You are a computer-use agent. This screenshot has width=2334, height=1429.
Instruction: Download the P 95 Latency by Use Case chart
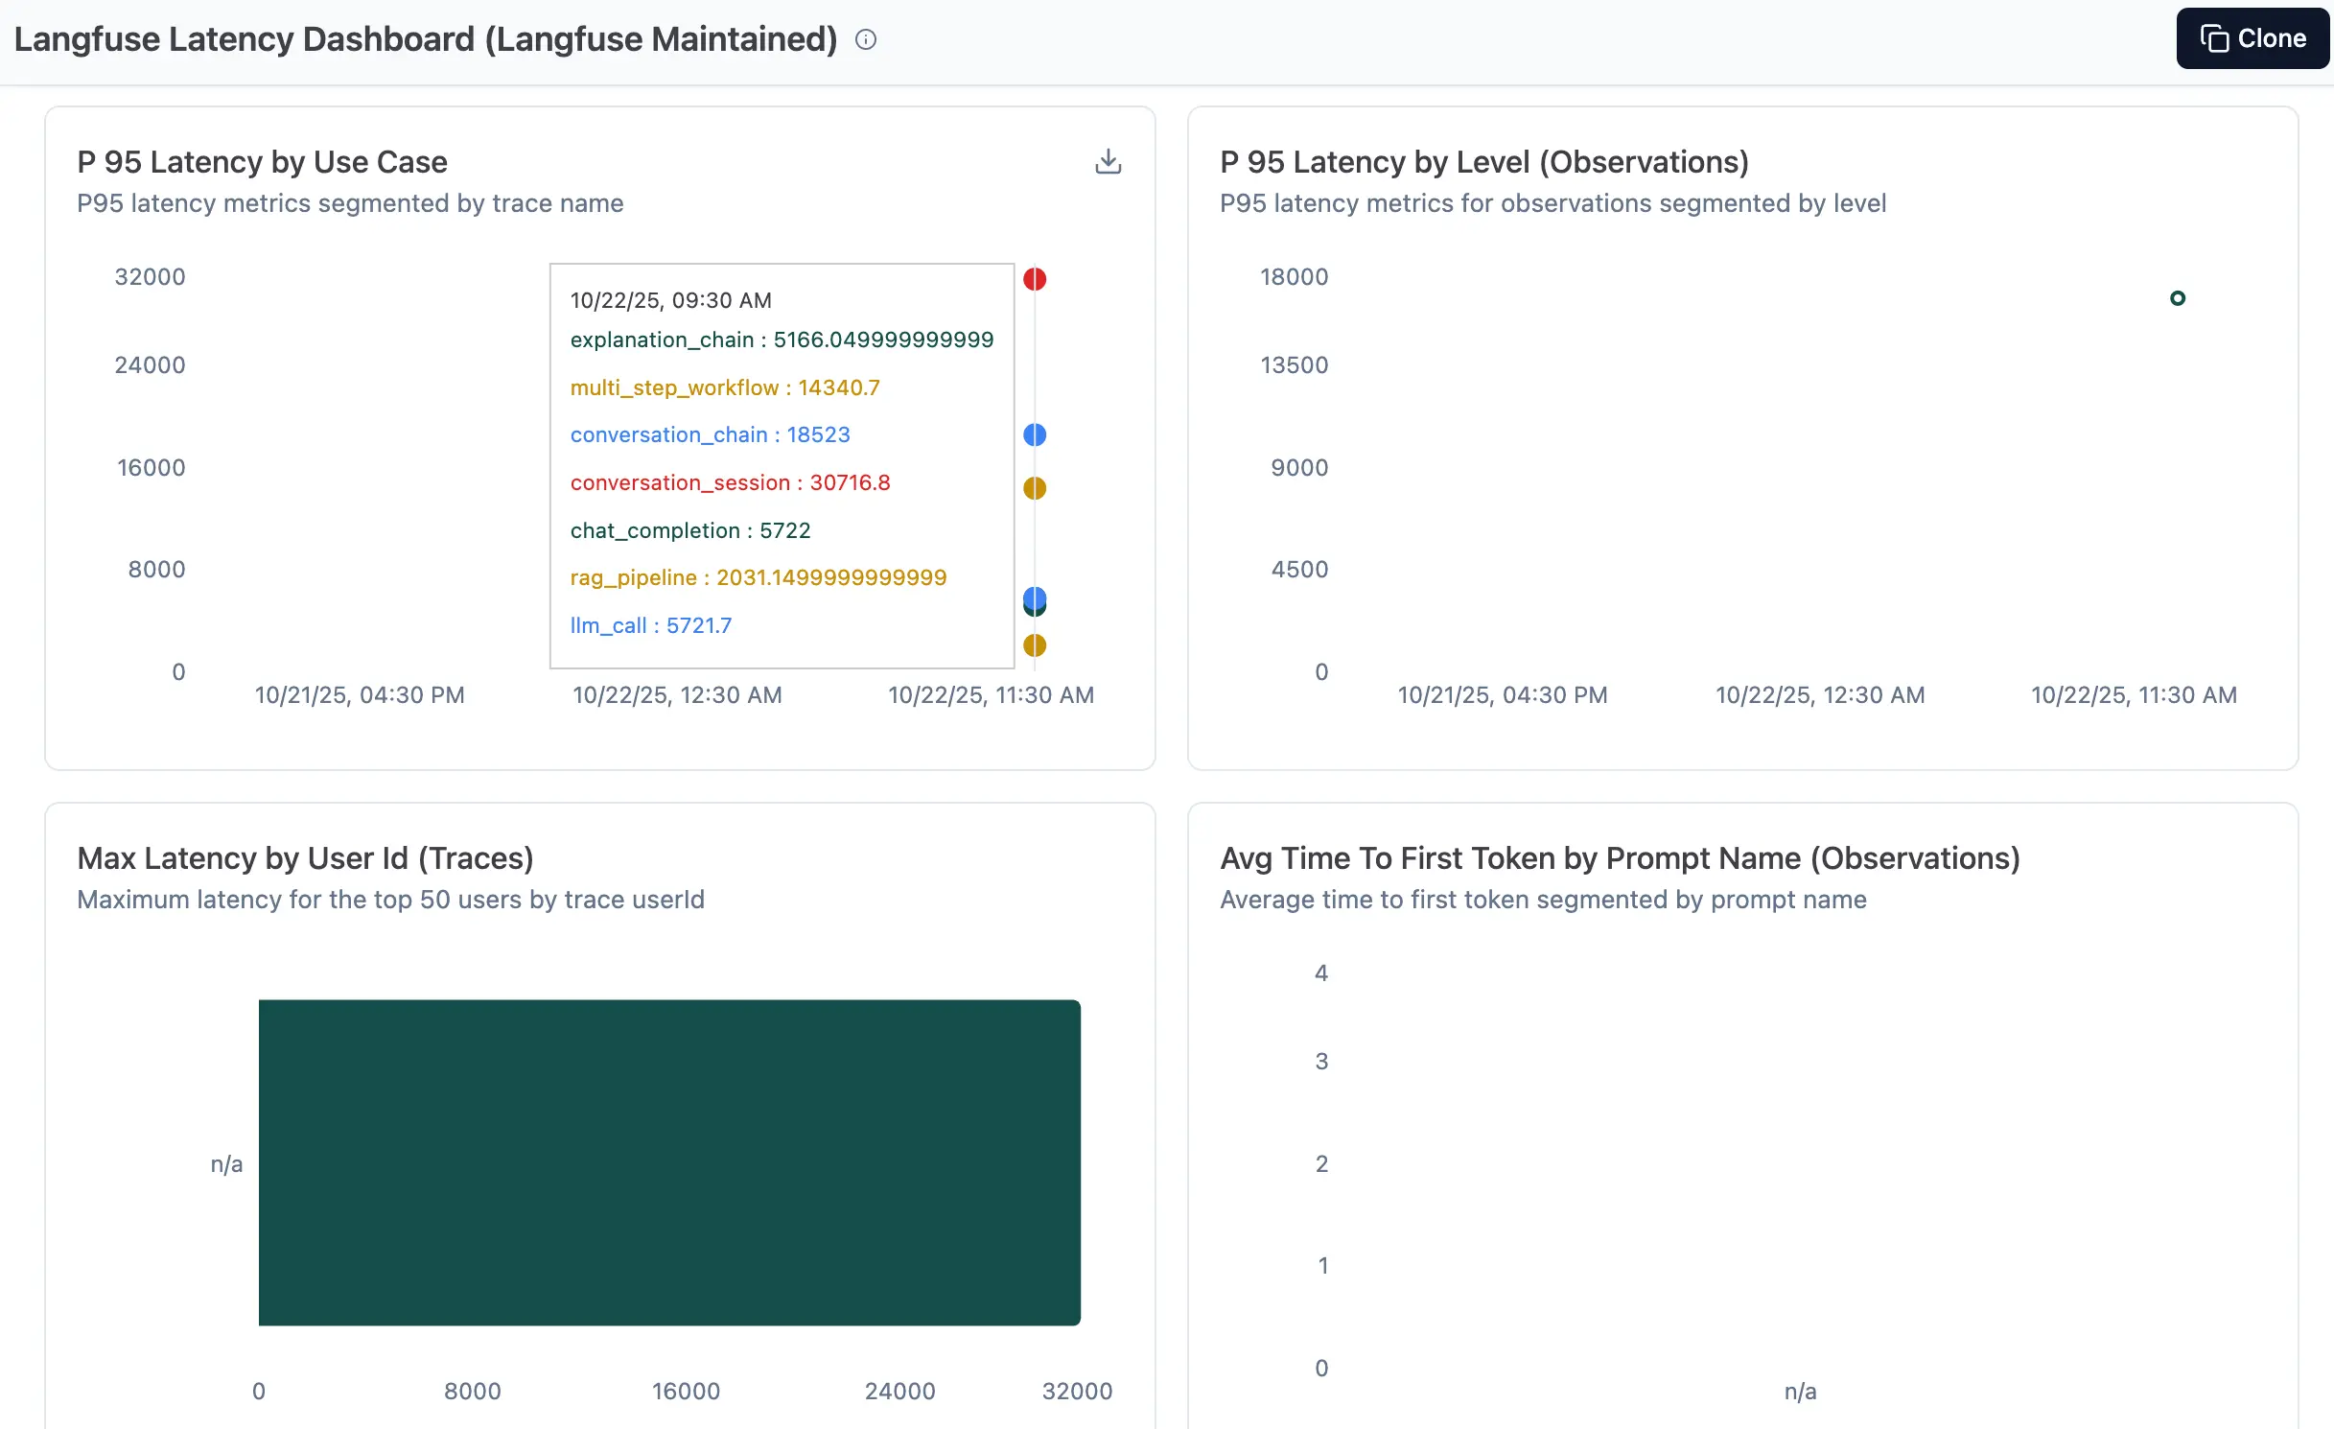pos(1109,160)
